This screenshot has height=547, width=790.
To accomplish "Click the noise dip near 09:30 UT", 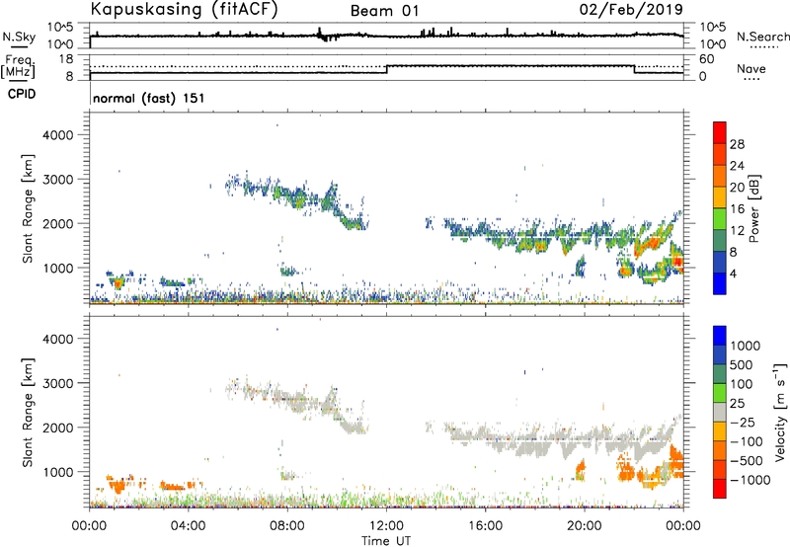I will pyautogui.click(x=328, y=37).
